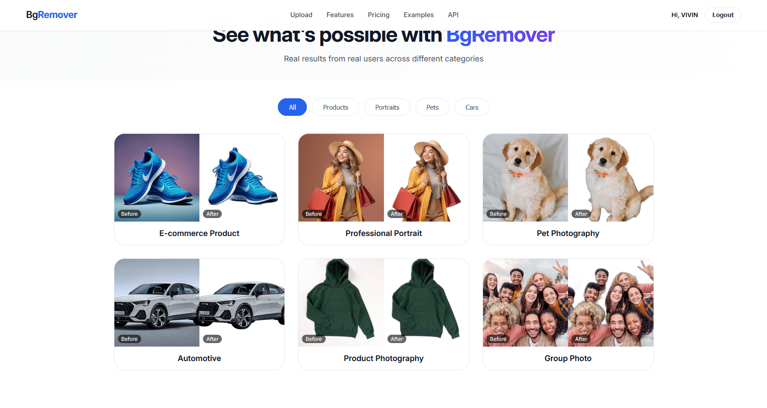Open the Automotive car Before image
767x408 pixels.
tap(157, 303)
